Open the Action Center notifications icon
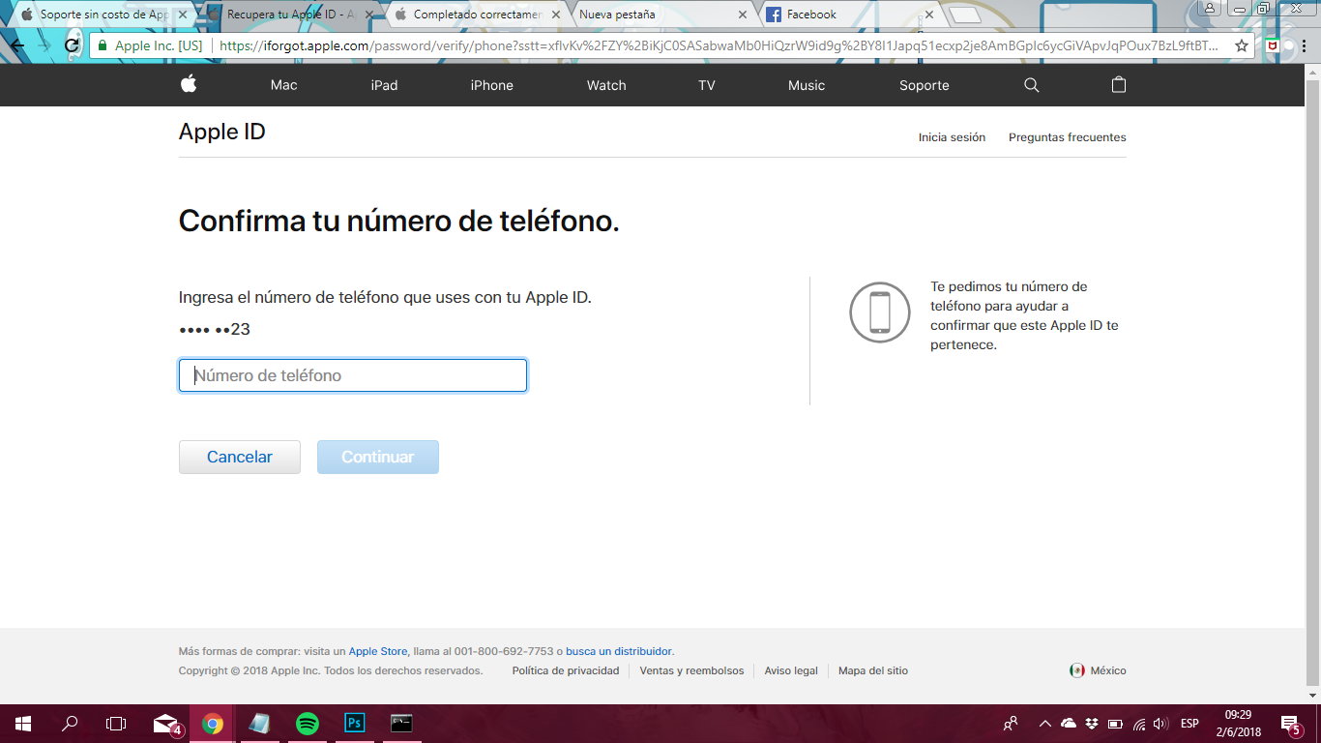This screenshot has height=743, width=1321. click(1290, 724)
